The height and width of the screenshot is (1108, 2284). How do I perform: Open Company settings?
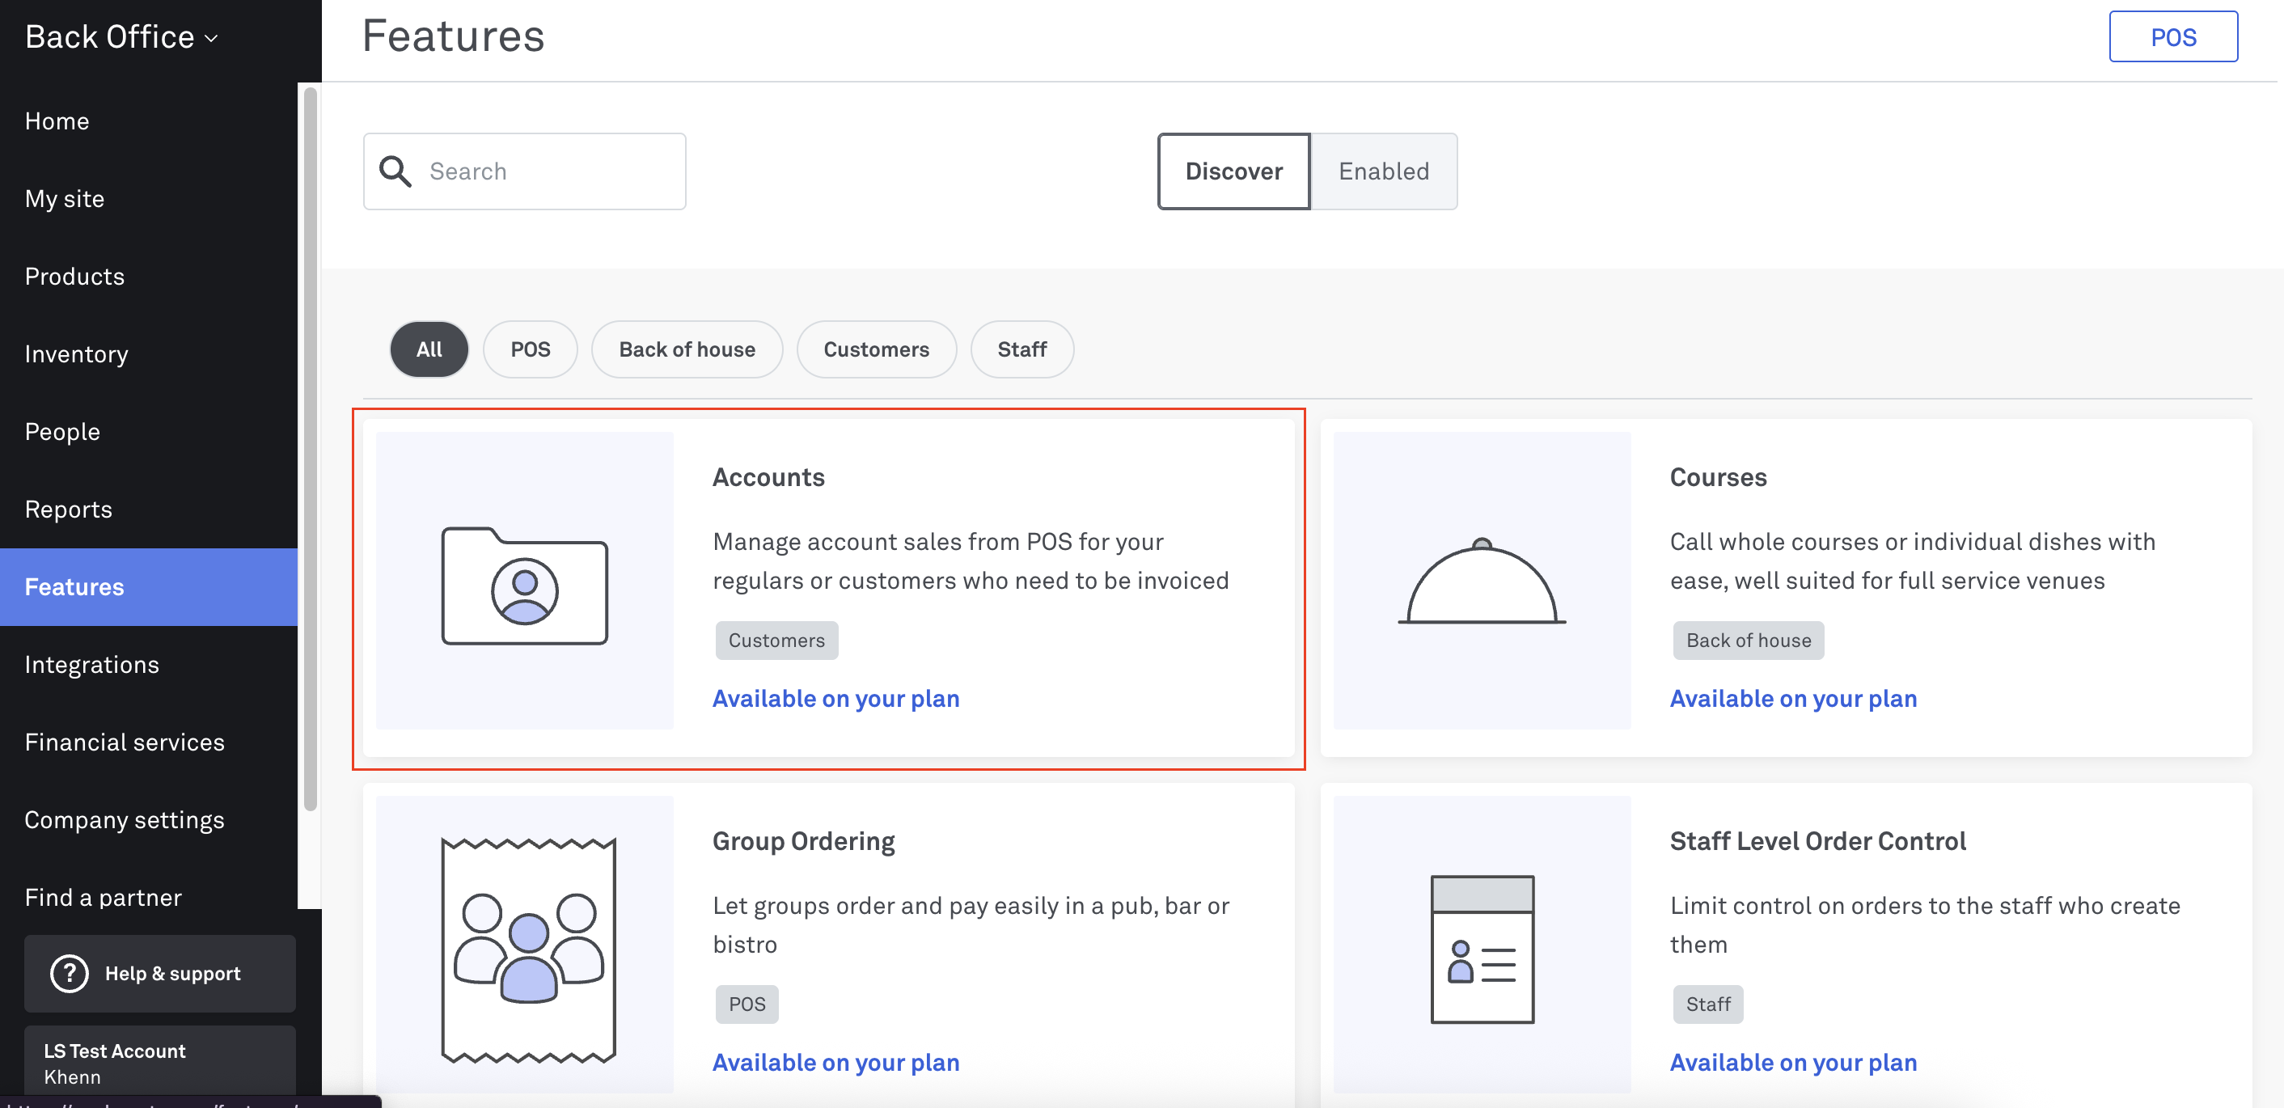pos(149,820)
